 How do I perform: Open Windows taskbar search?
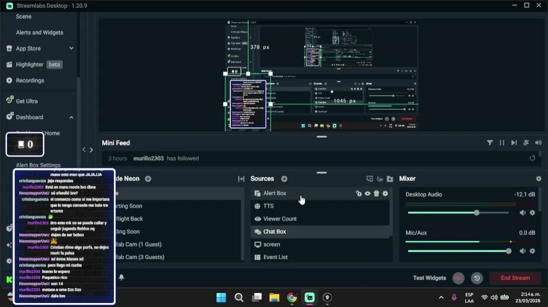point(239,297)
